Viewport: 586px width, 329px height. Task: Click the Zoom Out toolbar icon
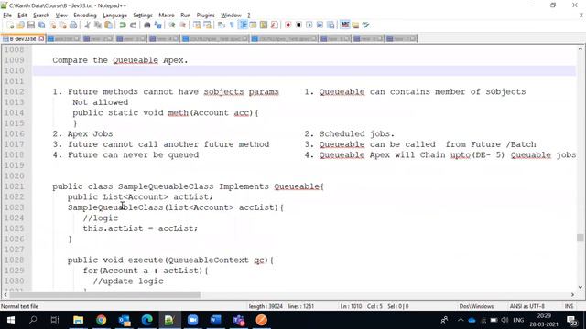(x=183, y=25)
